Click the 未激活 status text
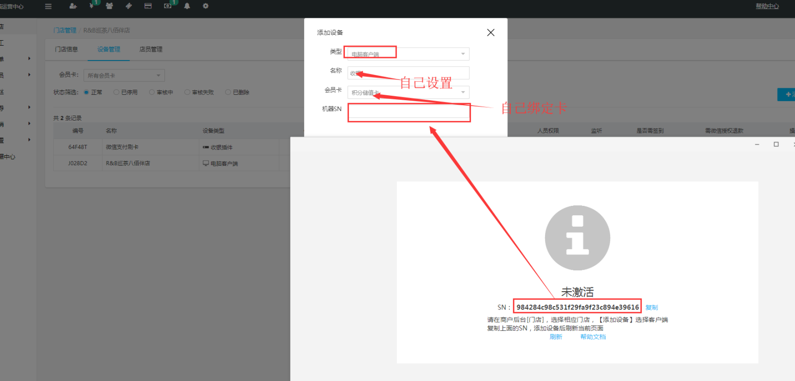The width and height of the screenshot is (795, 381). (x=577, y=292)
